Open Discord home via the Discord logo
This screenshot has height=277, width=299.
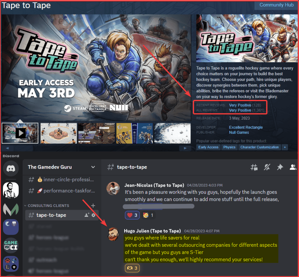tap(11, 169)
